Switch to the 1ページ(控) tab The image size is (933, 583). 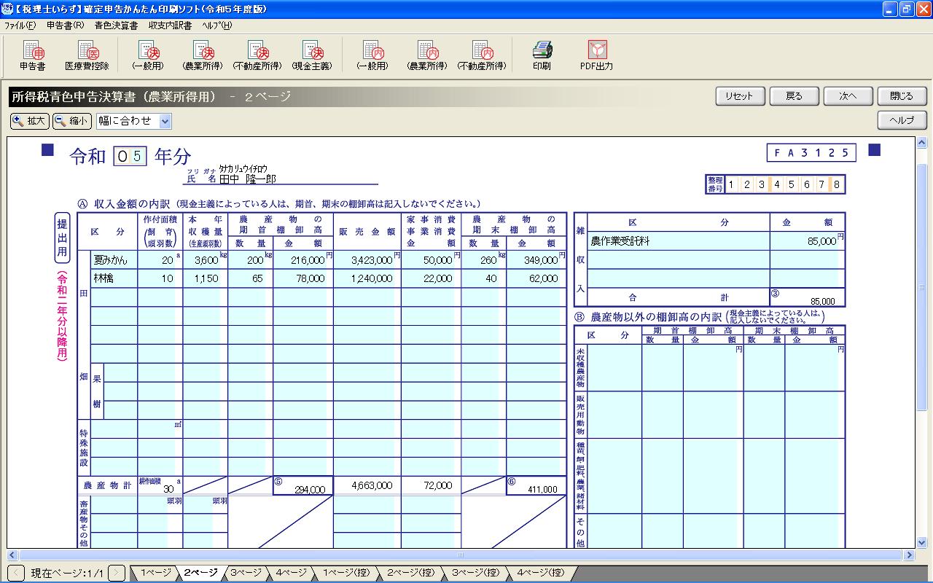click(x=347, y=573)
